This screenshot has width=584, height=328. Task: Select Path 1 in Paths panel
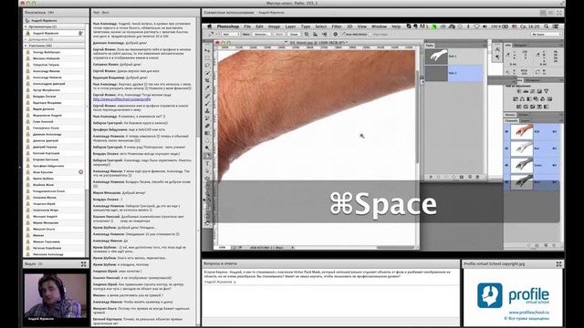(x=454, y=56)
